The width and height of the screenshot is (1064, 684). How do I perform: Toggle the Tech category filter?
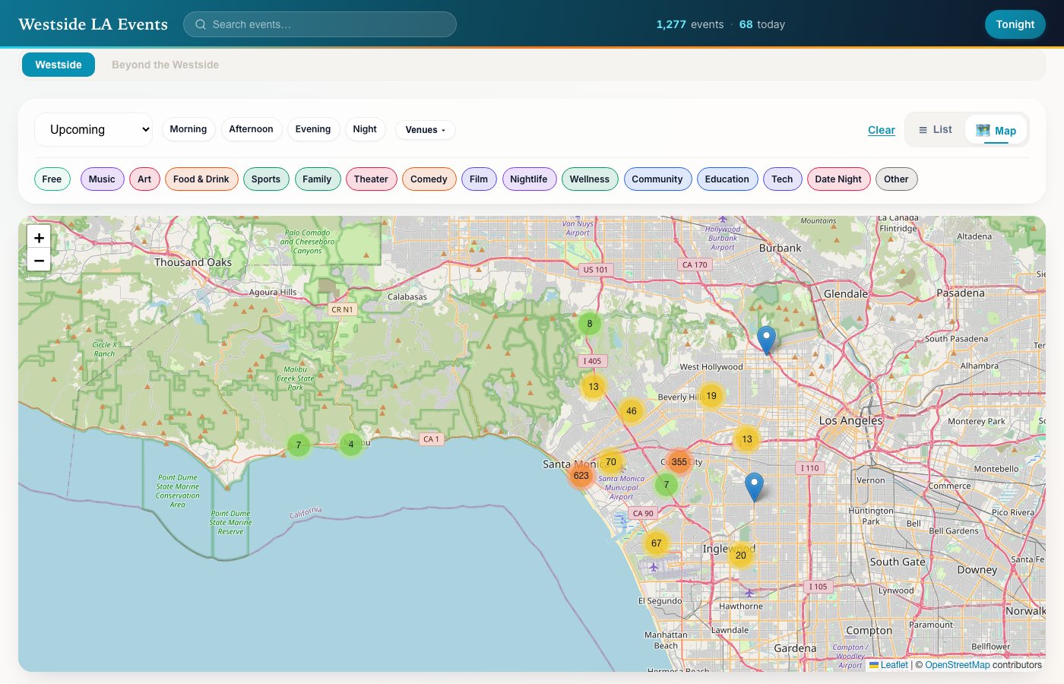tap(782, 179)
